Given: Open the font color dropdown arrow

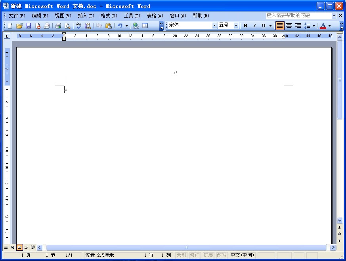Looking at the screenshot, I should coord(329,26).
